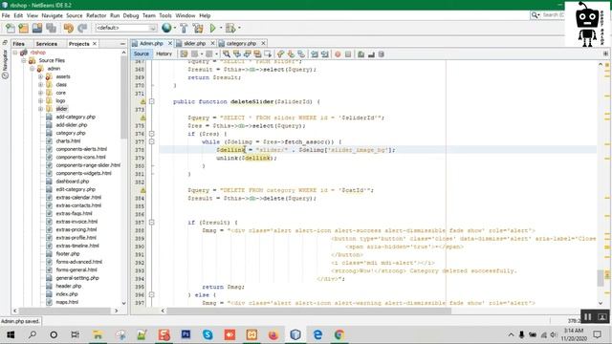Image resolution: width=612 pixels, height=344 pixels.
Task: Click the editor horizontal scrollbar
Action: pyautogui.click(x=309, y=311)
